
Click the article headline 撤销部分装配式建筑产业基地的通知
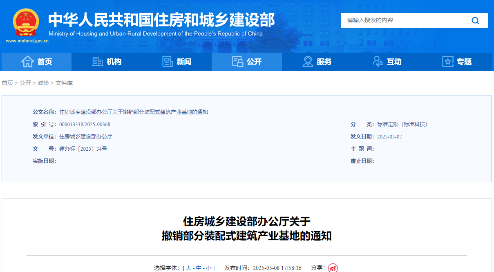[247, 236]
